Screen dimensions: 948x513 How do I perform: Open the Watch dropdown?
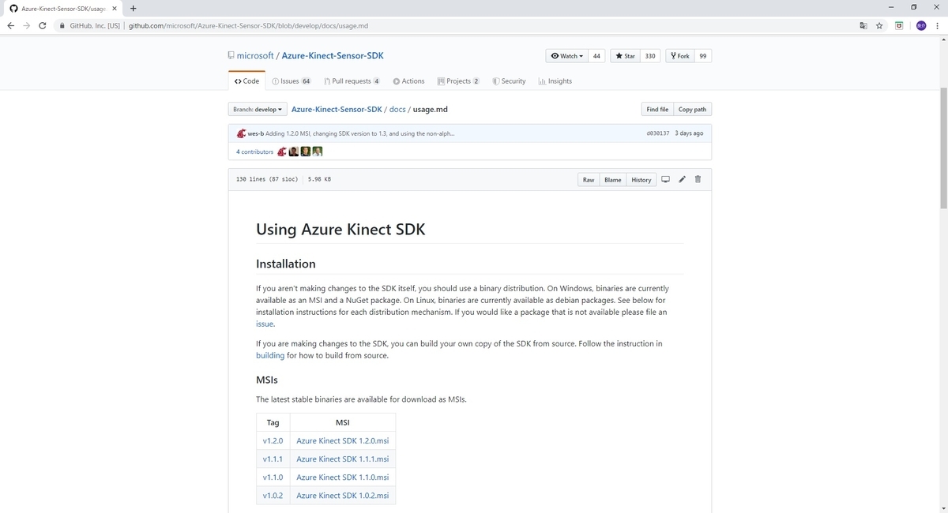pos(567,56)
